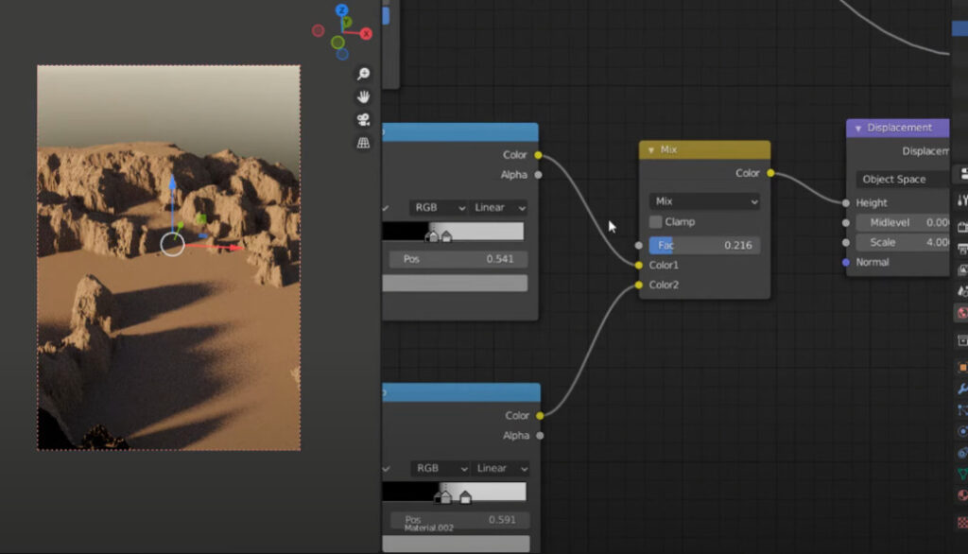Screen dimensions: 968x554
Task: Click the Pos value field showing 0.541
Action: (458, 256)
